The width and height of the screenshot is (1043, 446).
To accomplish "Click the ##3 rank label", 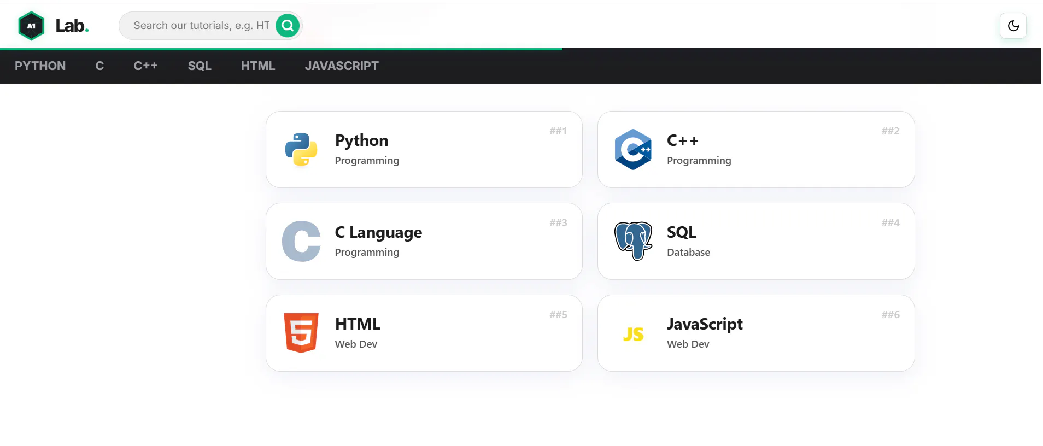I will coord(558,223).
